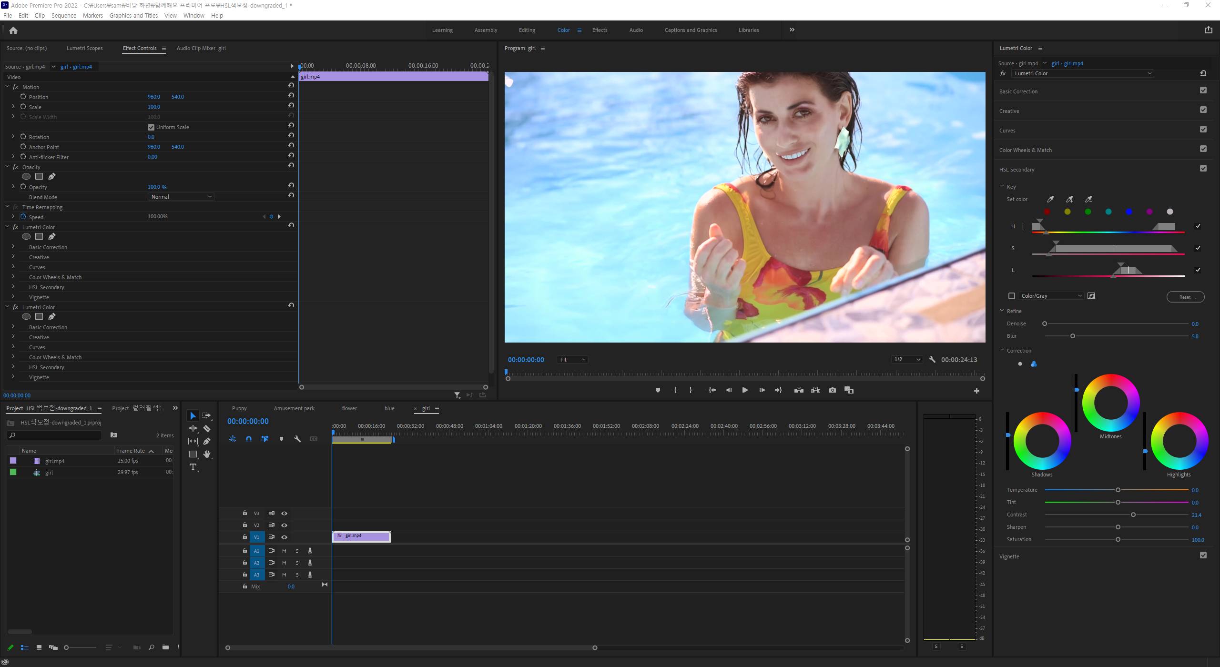Toggle Snap in Timeline magnet icon

pyautogui.click(x=248, y=439)
